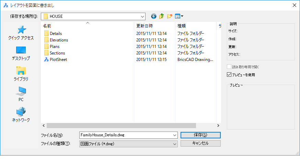Open クイック アクセス in sidebar
This screenshot has height=161, width=300.
coord(21,33)
